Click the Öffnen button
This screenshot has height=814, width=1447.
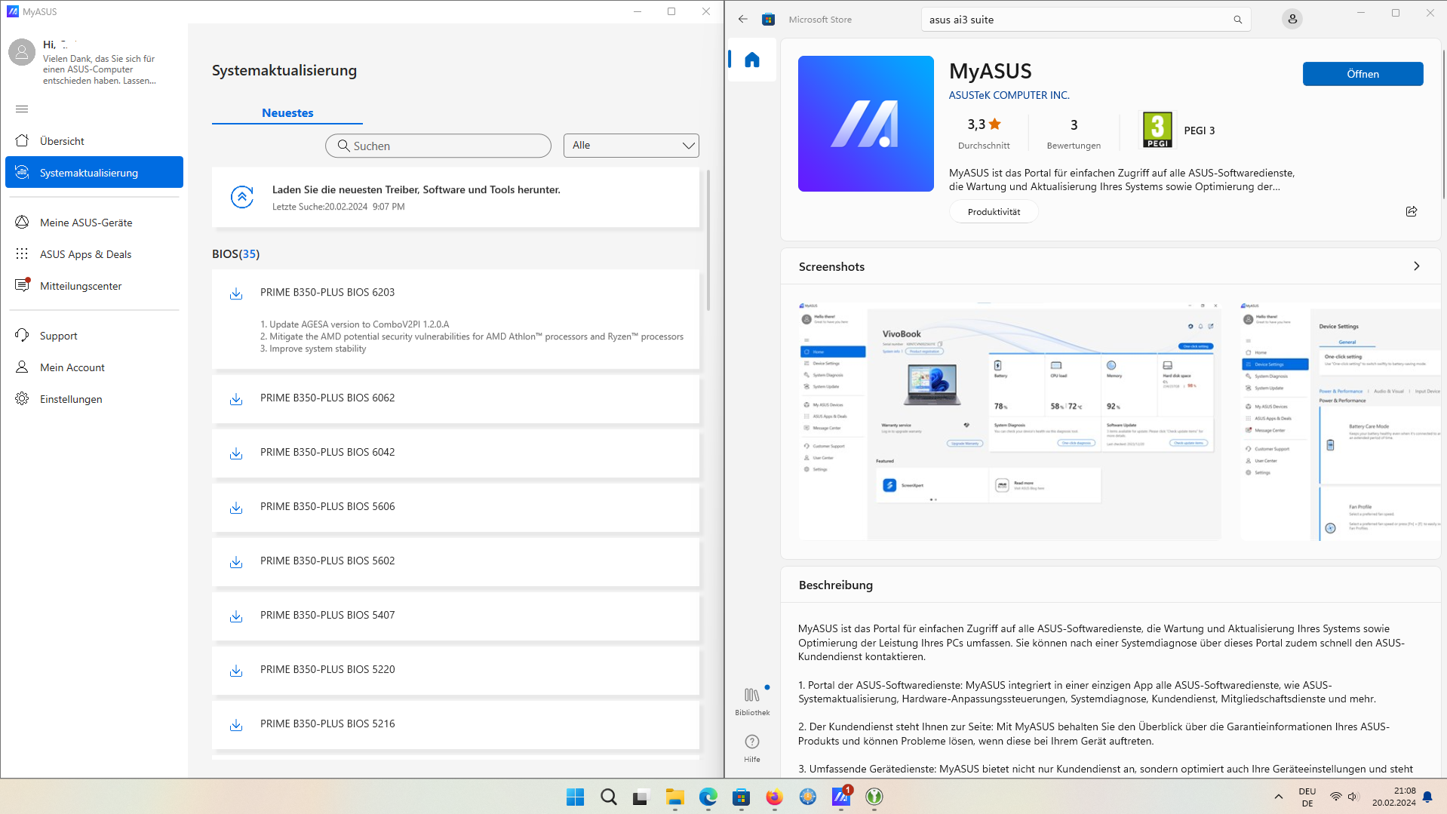pos(1363,74)
